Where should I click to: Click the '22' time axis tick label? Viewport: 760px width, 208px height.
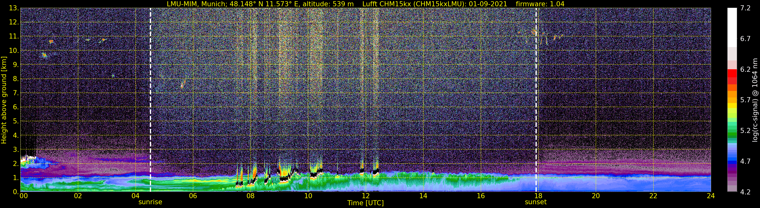tap(653, 196)
